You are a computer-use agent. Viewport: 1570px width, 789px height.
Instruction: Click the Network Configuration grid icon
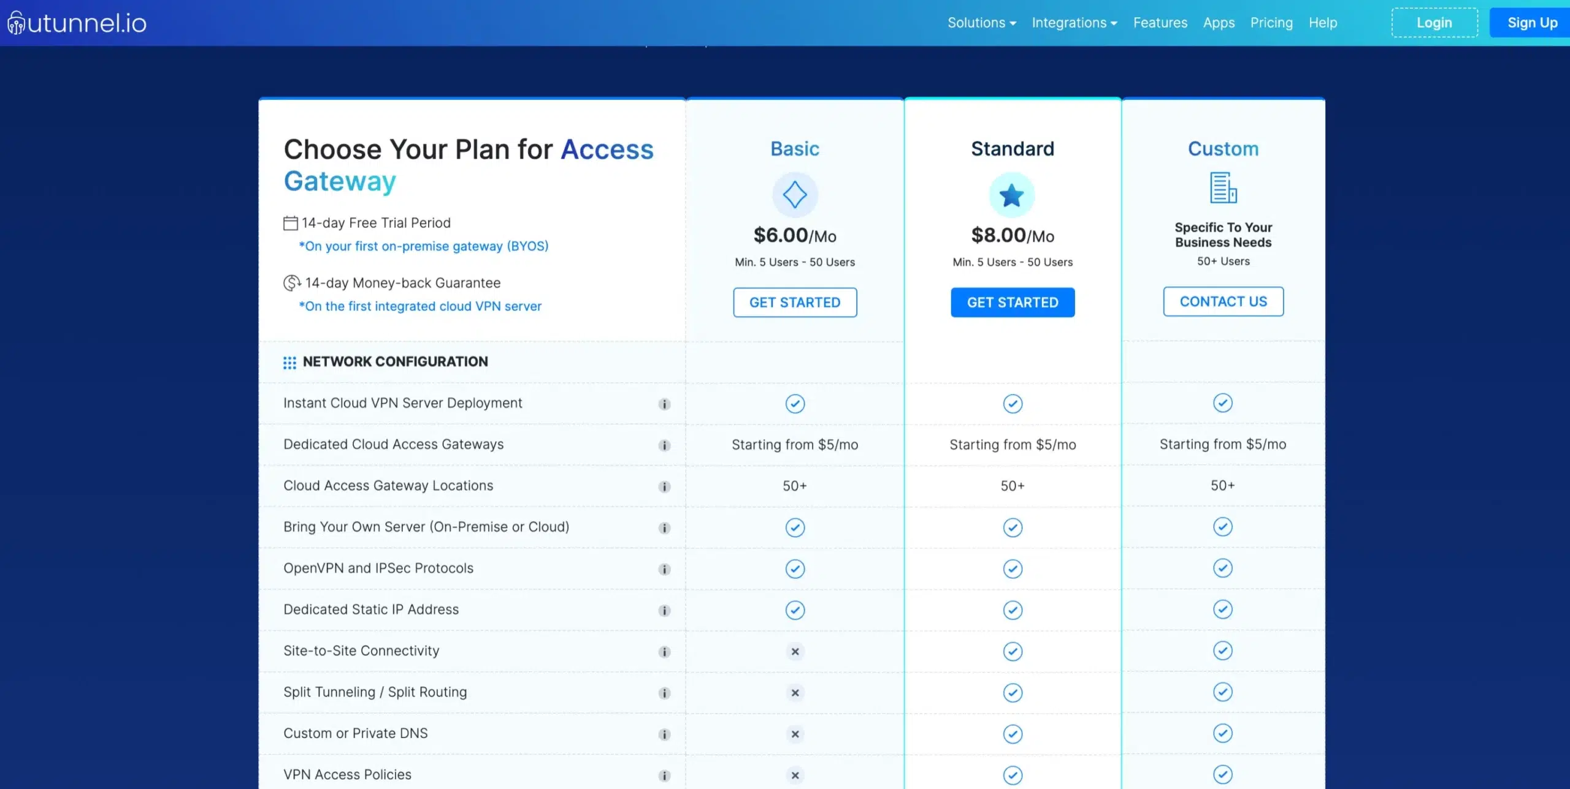tap(289, 363)
